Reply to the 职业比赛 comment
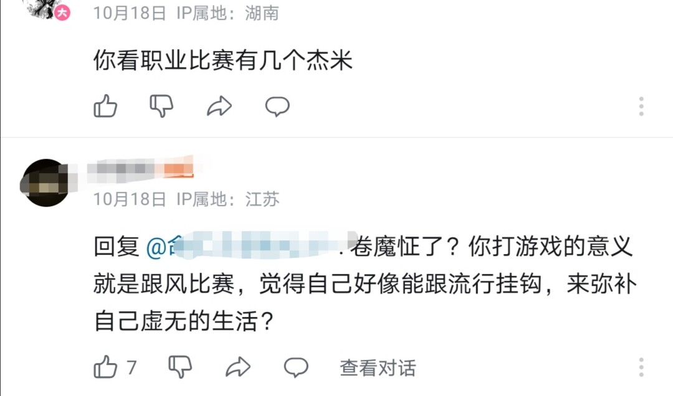Viewport: 673px width, 396px height. point(277,106)
